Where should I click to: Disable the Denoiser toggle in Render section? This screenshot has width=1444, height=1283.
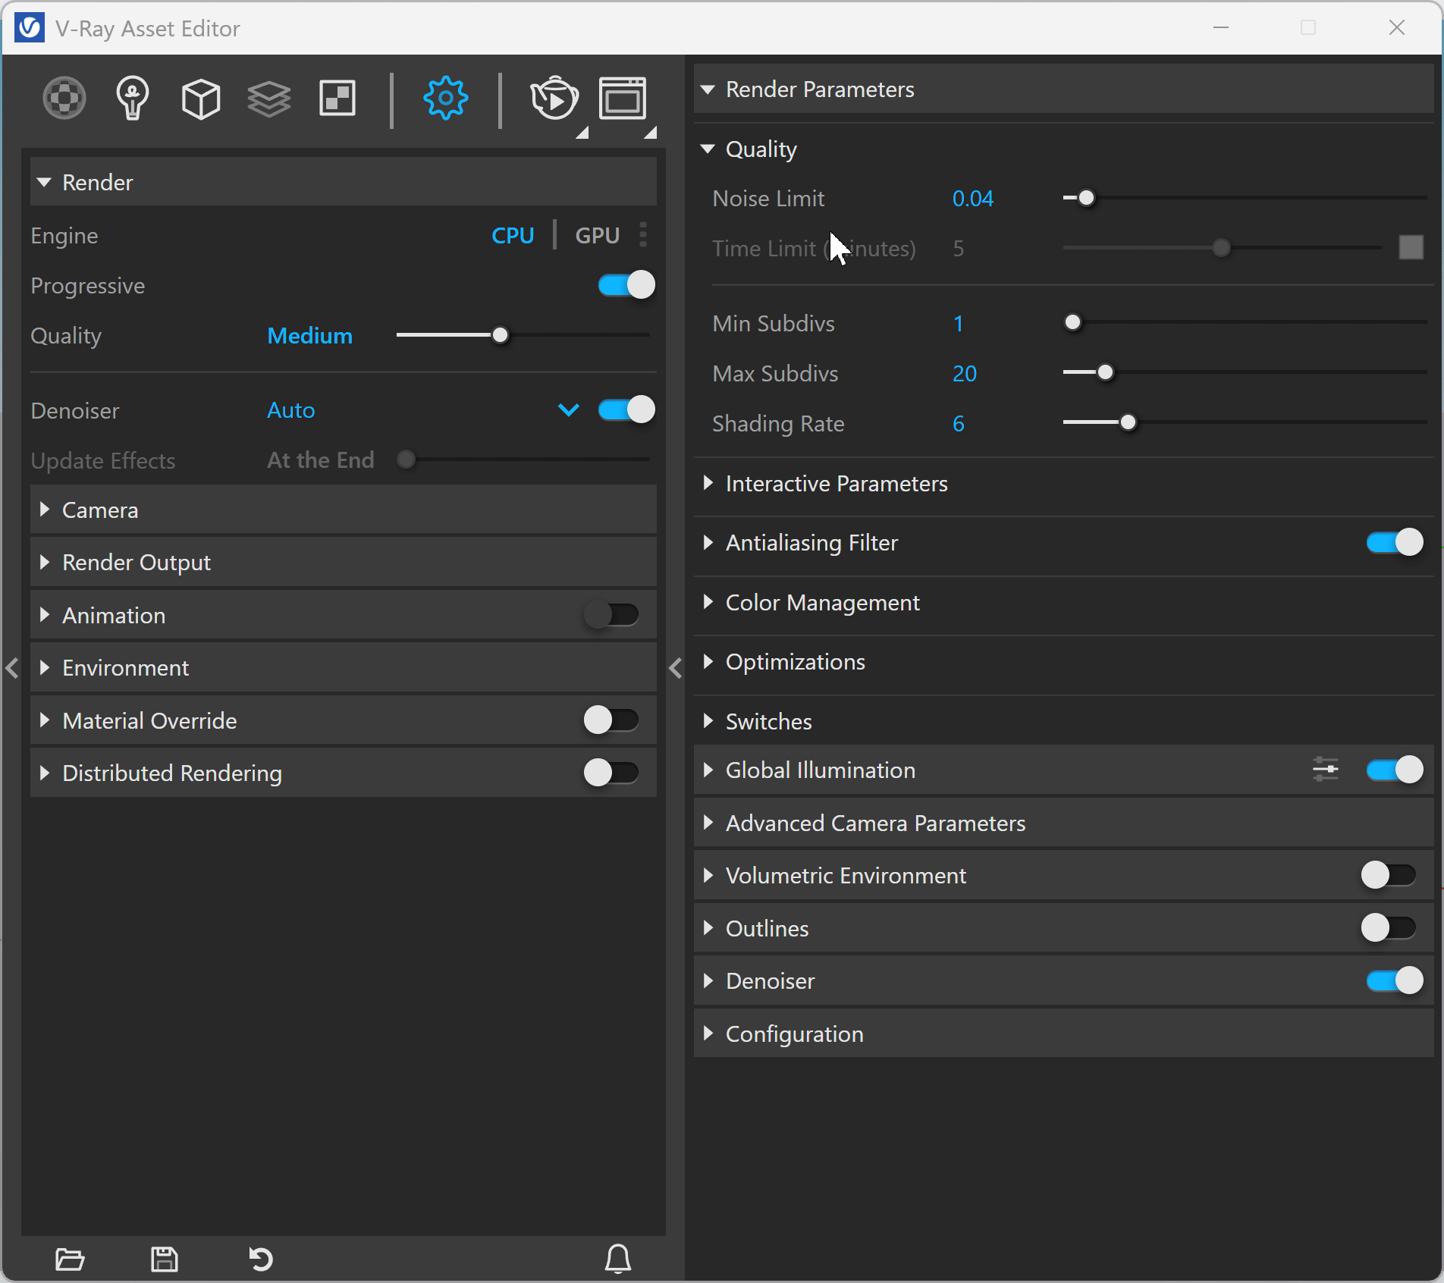[626, 409]
